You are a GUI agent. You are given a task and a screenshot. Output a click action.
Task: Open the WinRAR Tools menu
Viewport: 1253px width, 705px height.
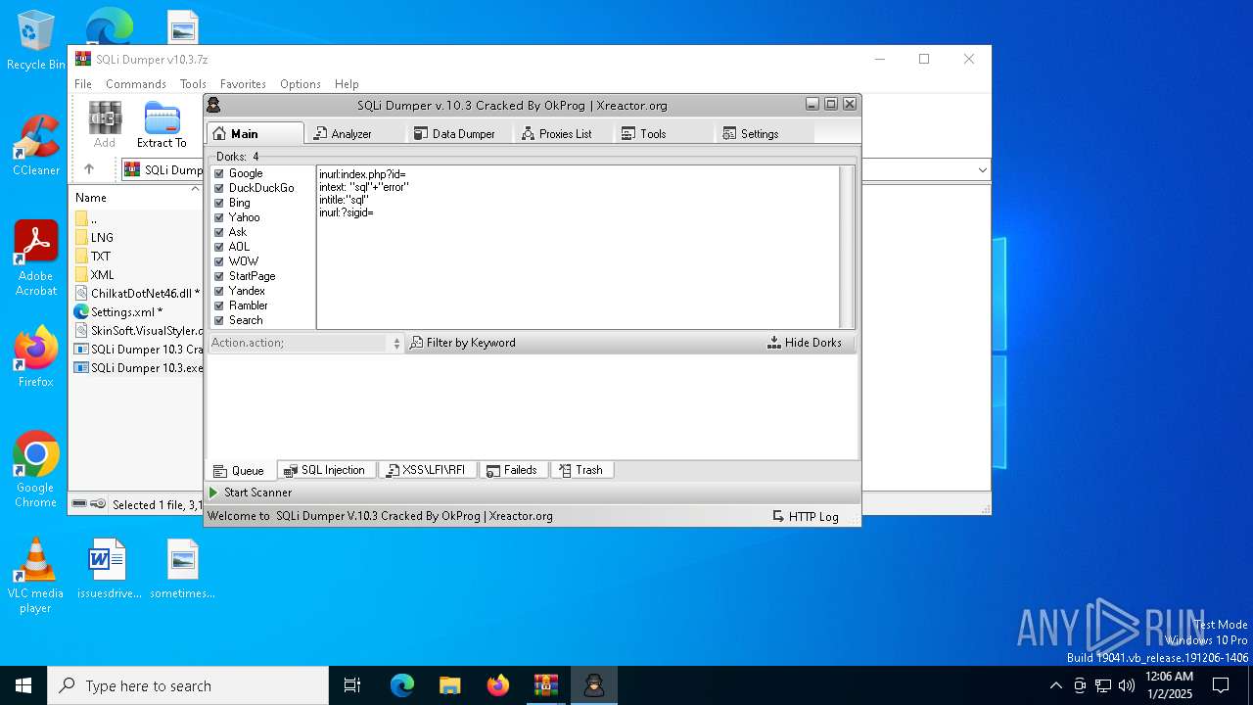tap(193, 84)
